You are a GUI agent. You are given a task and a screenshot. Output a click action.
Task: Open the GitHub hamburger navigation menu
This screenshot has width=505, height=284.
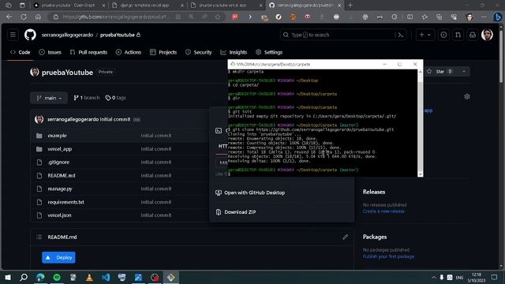coord(13,35)
